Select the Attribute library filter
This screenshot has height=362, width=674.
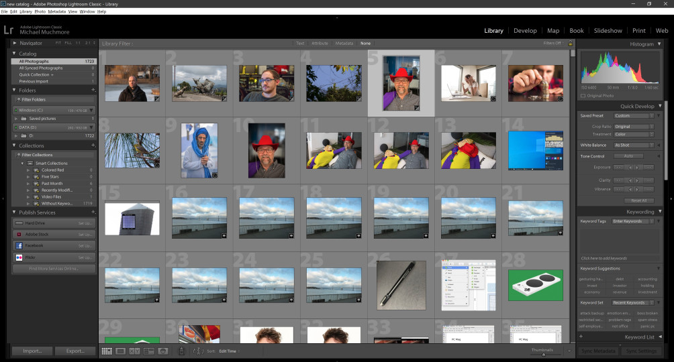tap(320, 44)
